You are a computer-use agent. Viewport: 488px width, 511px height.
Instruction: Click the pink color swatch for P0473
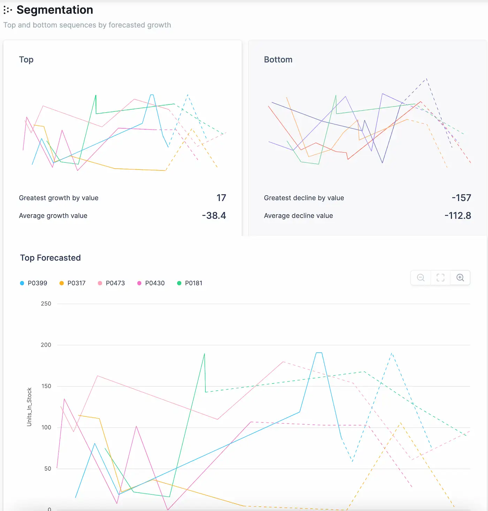(100, 283)
